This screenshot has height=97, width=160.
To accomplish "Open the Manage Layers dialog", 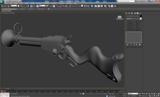I will point(92,6).
